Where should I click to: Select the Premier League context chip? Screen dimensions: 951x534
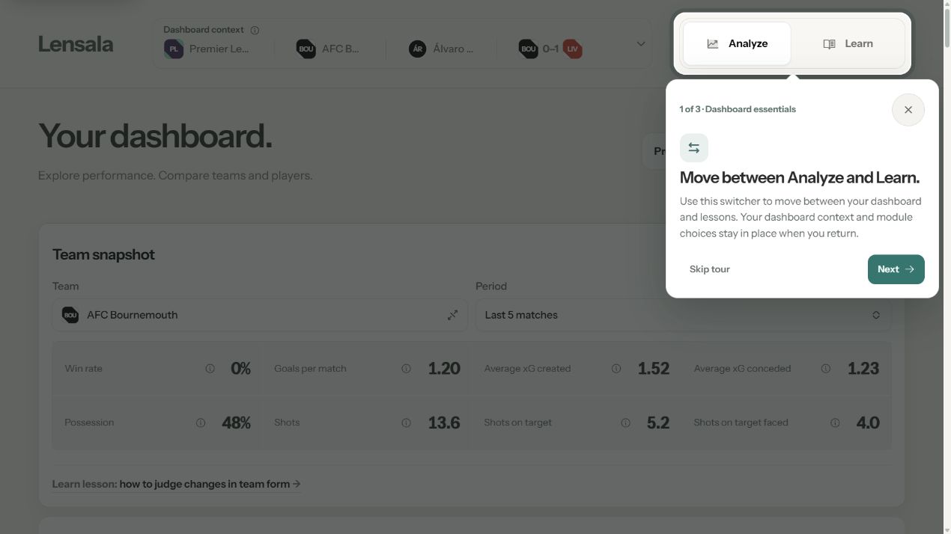207,49
